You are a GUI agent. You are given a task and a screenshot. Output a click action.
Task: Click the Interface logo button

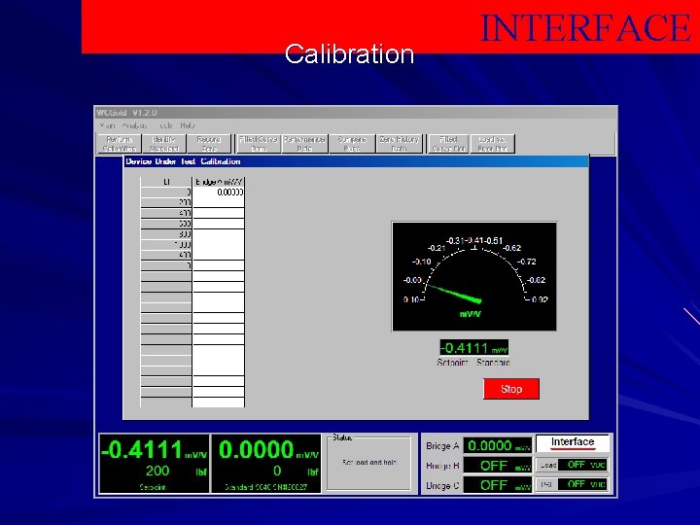tap(573, 443)
